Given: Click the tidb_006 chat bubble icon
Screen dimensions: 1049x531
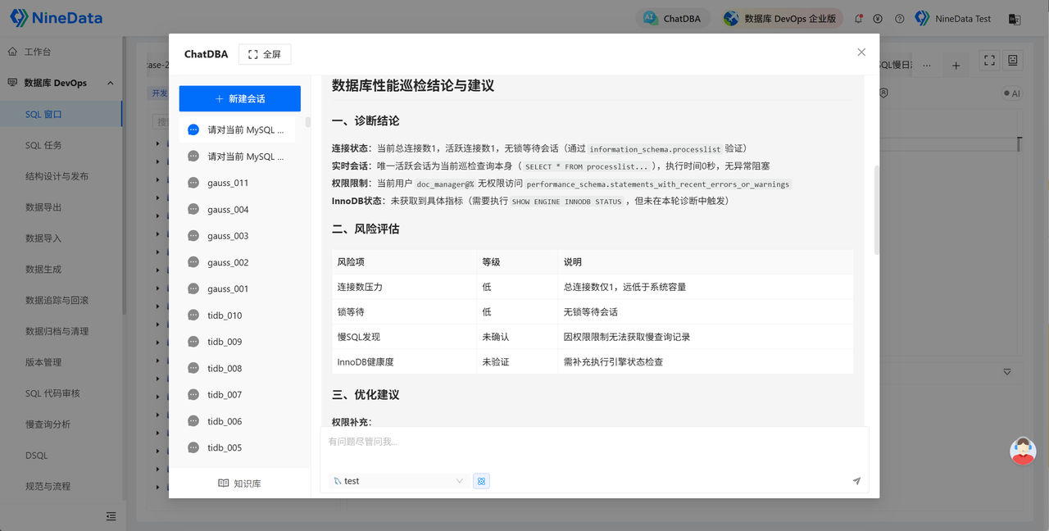Looking at the screenshot, I should pos(193,421).
